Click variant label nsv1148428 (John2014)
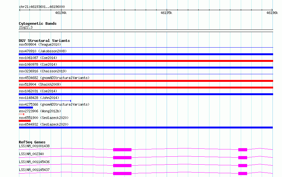The height and width of the screenshot is (177, 282). click(39, 98)
